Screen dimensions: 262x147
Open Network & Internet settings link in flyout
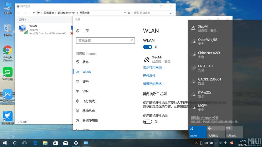205,118
